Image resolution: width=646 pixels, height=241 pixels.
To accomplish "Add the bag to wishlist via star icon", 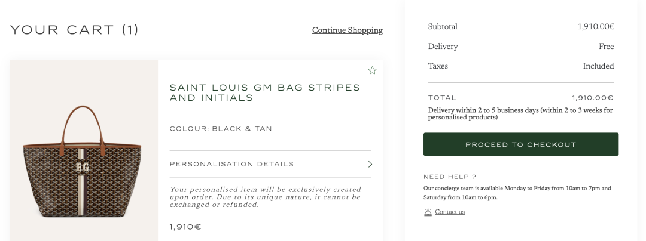I will pyautogui.click(x=372, y=70).
